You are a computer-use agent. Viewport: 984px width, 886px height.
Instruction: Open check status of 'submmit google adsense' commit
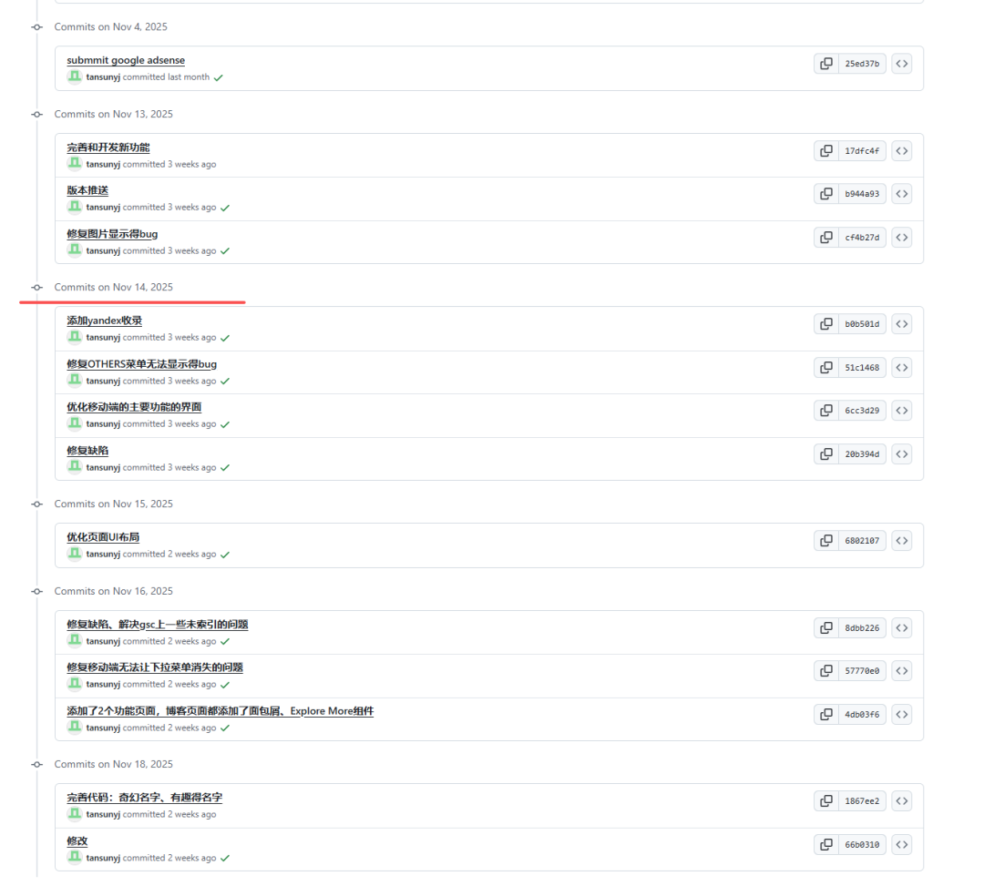(219, 77)
